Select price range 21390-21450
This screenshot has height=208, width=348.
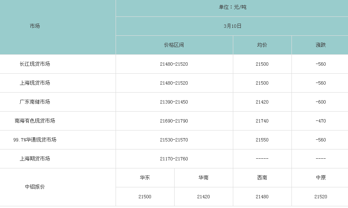tap(174, 102)
